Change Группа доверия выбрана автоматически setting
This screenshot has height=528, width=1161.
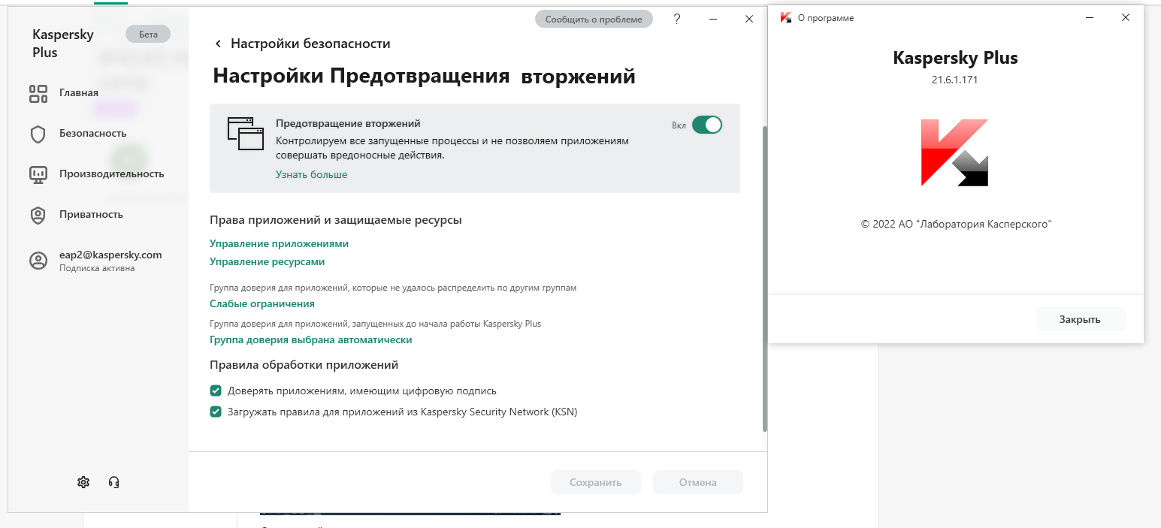(310, 340)
